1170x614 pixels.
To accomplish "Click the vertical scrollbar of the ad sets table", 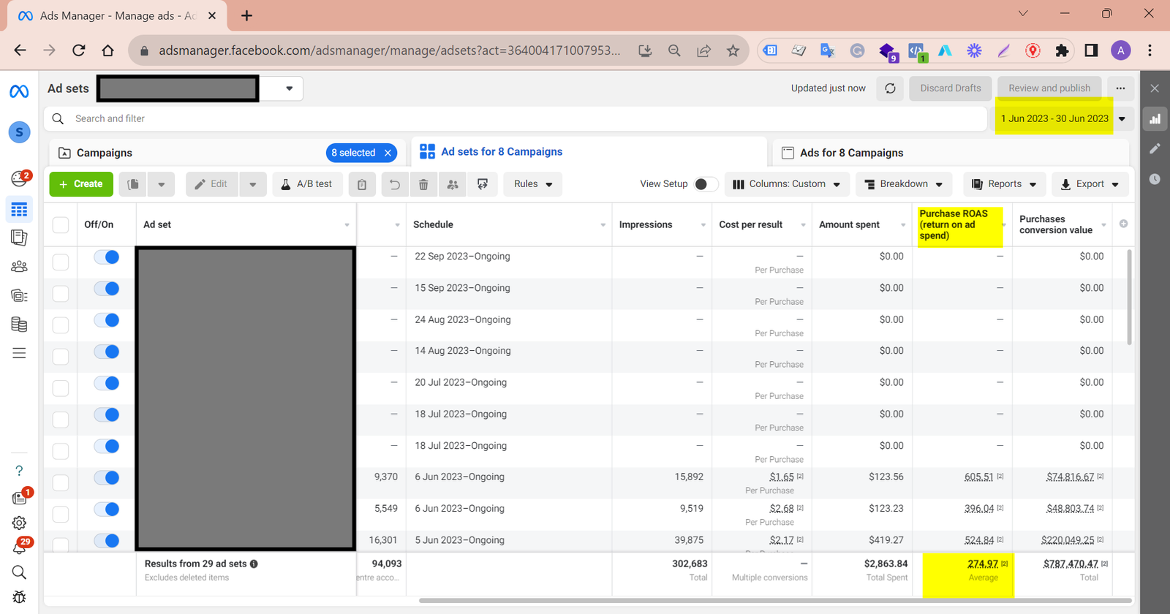I will pyautogui.click(x=1130, y=297).
